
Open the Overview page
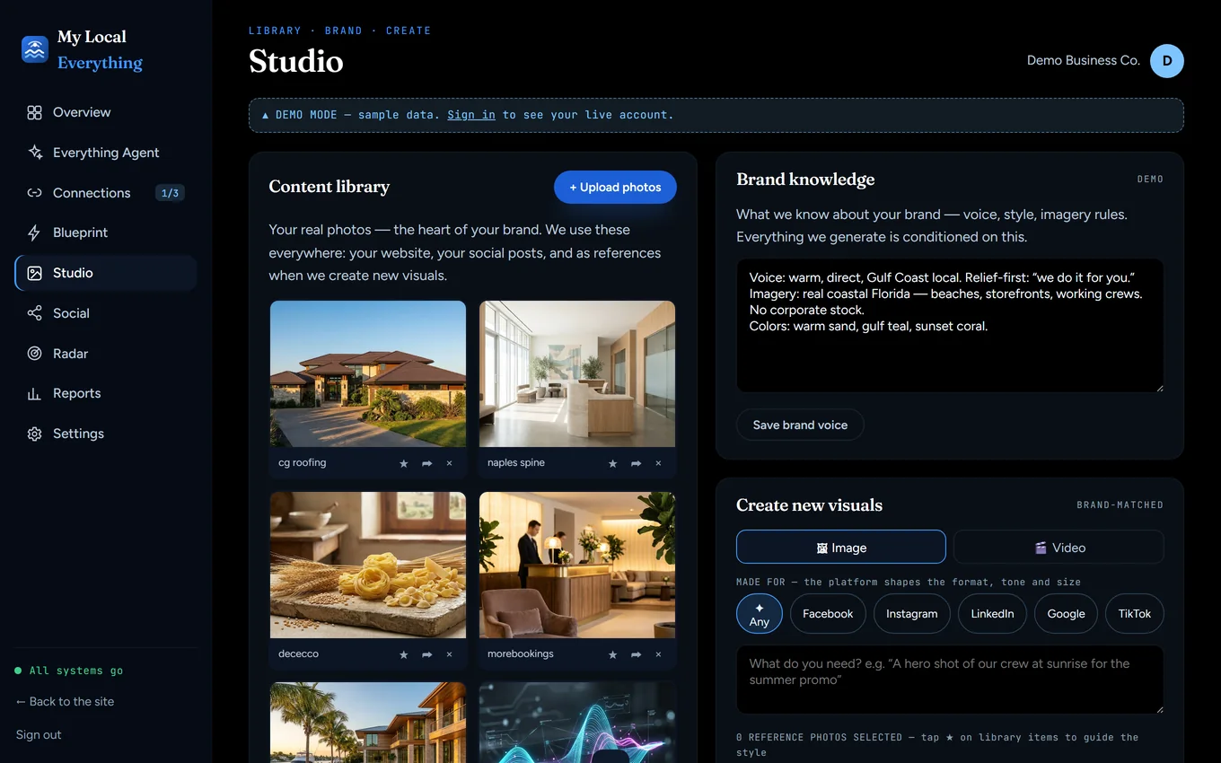click(106, 112)
